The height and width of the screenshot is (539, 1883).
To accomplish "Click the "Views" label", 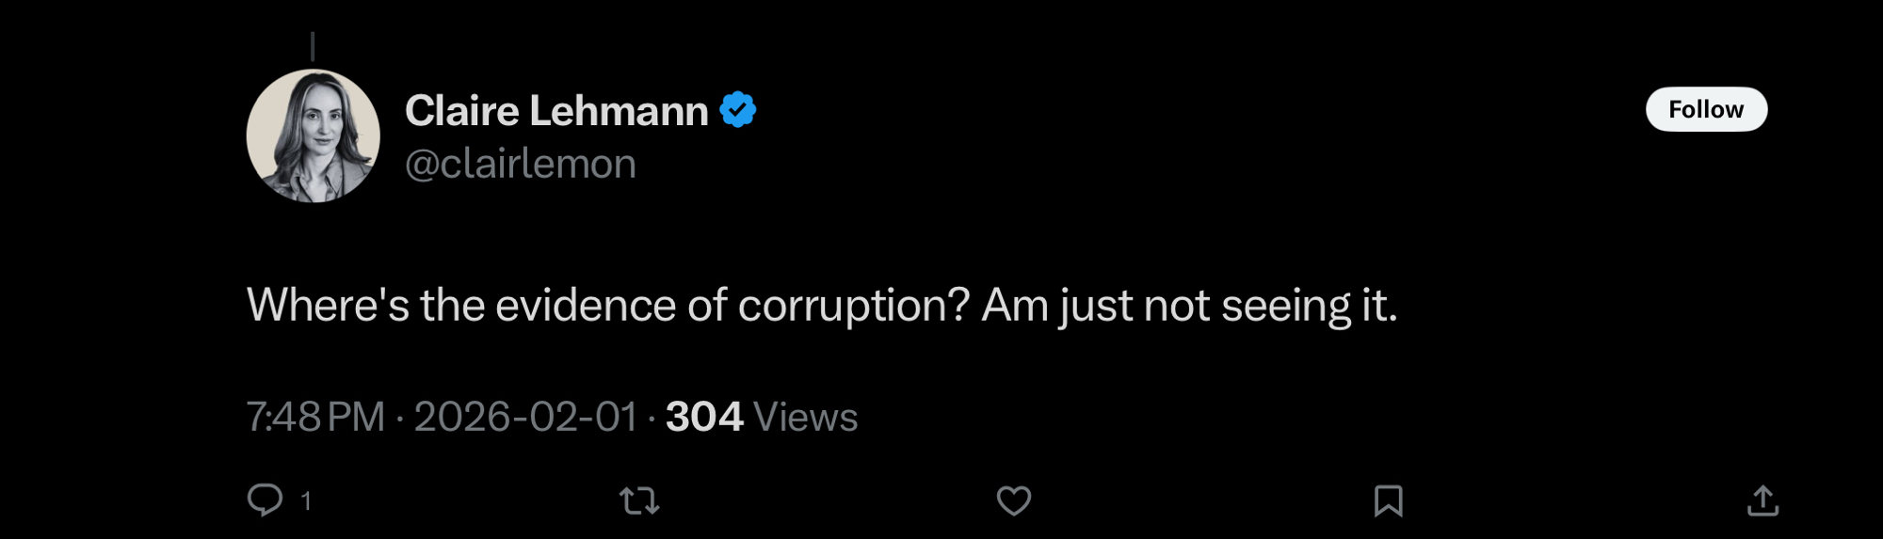I will pyautogui.click(x=806, y=417).
